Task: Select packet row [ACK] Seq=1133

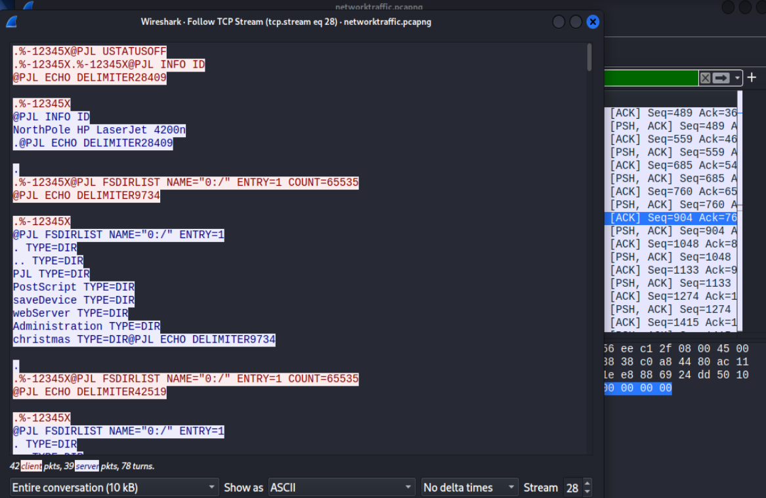Action: pyautogui.click(x=671, y=270)
